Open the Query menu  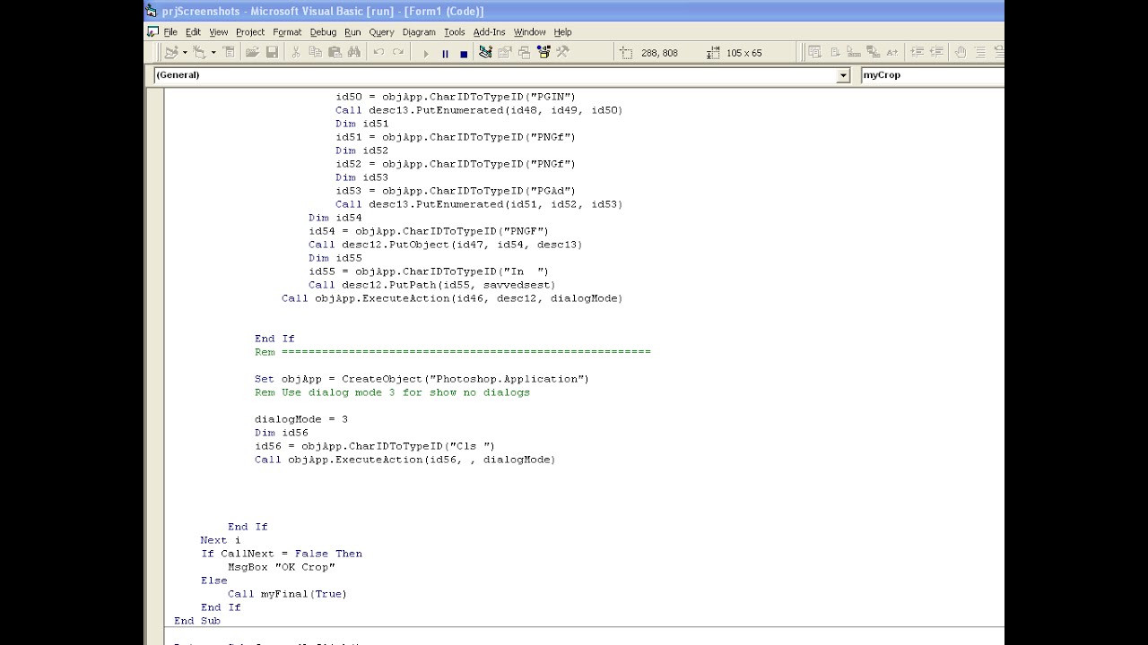pos(381,32)
